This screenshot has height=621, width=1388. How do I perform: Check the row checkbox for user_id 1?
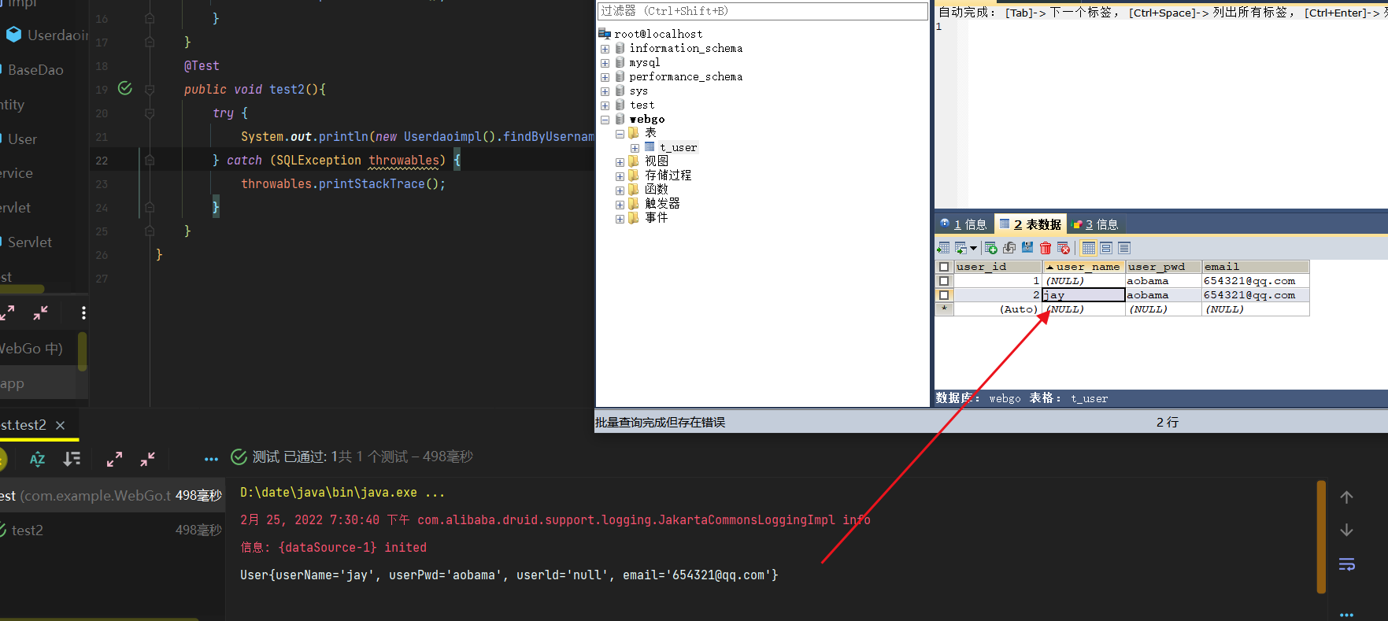[x=944, y=281]
